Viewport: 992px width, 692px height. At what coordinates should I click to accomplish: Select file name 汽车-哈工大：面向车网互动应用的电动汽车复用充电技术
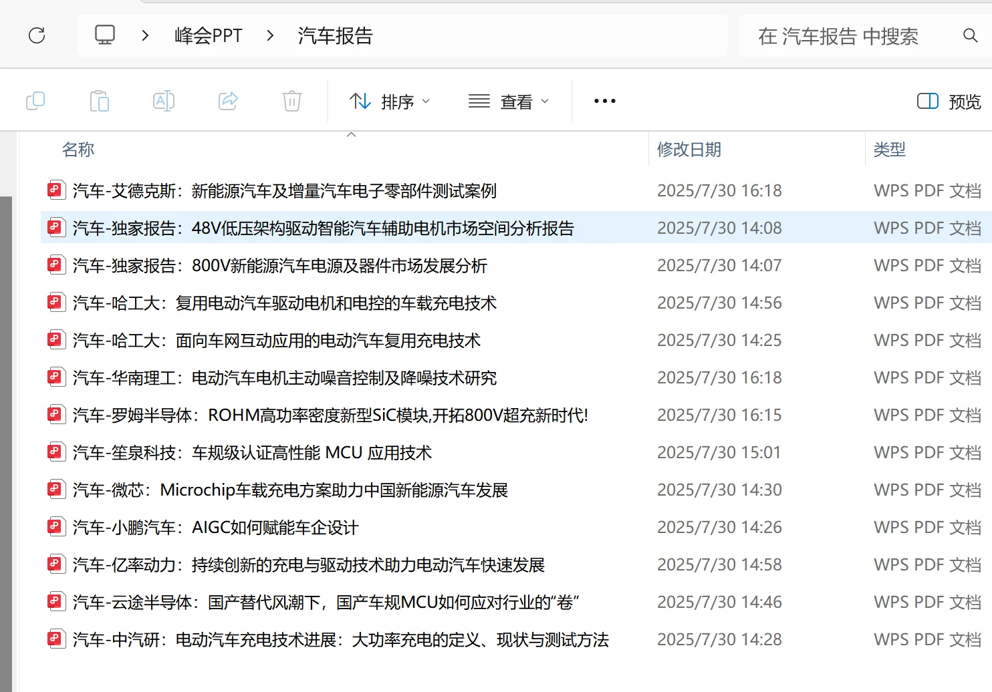tap(277, 341)
